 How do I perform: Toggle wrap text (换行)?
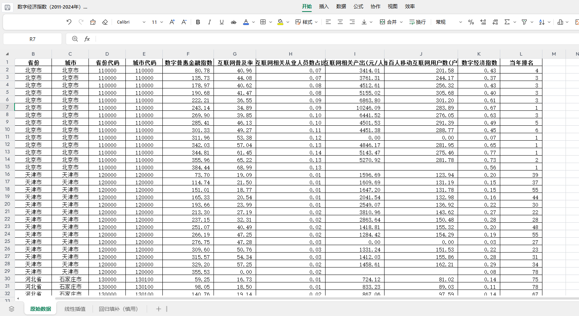pyautogui.click(x=417, y=22)
